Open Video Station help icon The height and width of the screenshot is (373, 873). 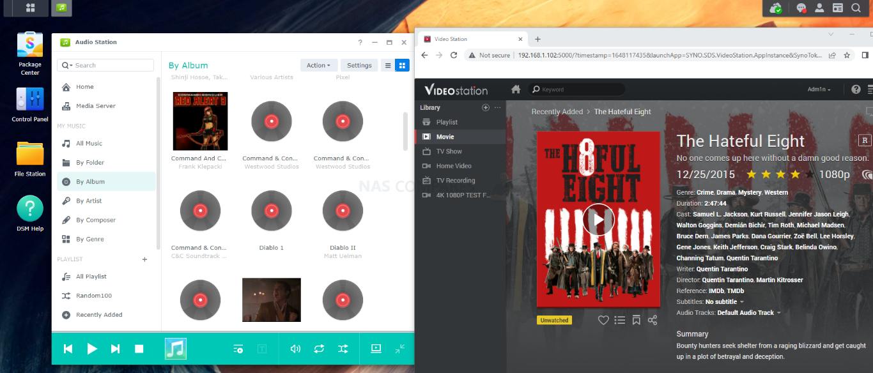tap(856, 89)
